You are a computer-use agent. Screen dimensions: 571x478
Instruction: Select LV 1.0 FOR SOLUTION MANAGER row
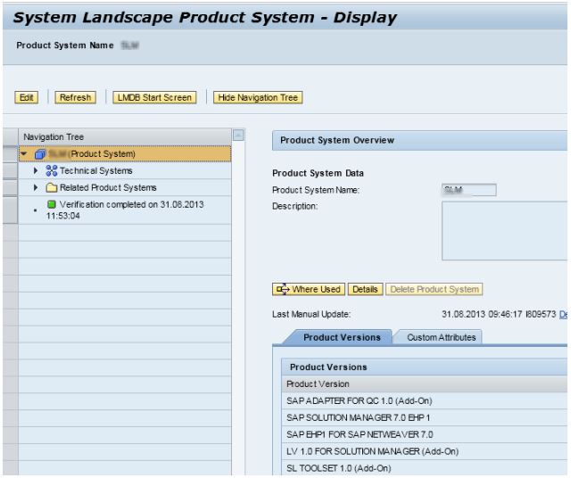425,451
